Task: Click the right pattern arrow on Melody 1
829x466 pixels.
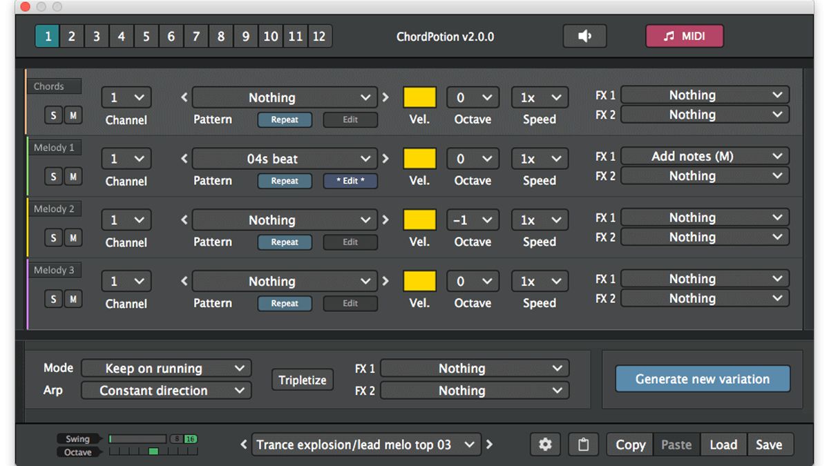Action: [x=385, y=159]
